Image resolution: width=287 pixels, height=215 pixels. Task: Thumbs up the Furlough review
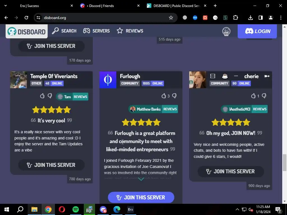(x=164, y=96)
